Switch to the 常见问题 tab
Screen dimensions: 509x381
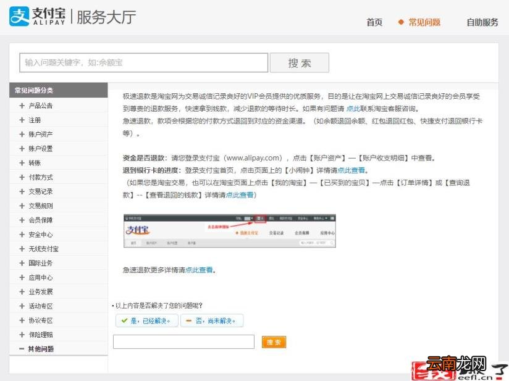point(424,22)
